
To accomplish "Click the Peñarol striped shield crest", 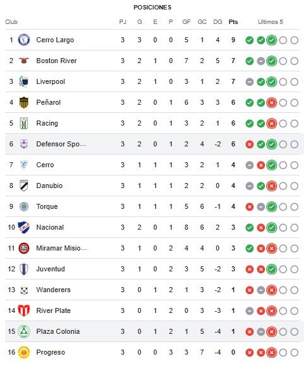I will pos(24,102).
